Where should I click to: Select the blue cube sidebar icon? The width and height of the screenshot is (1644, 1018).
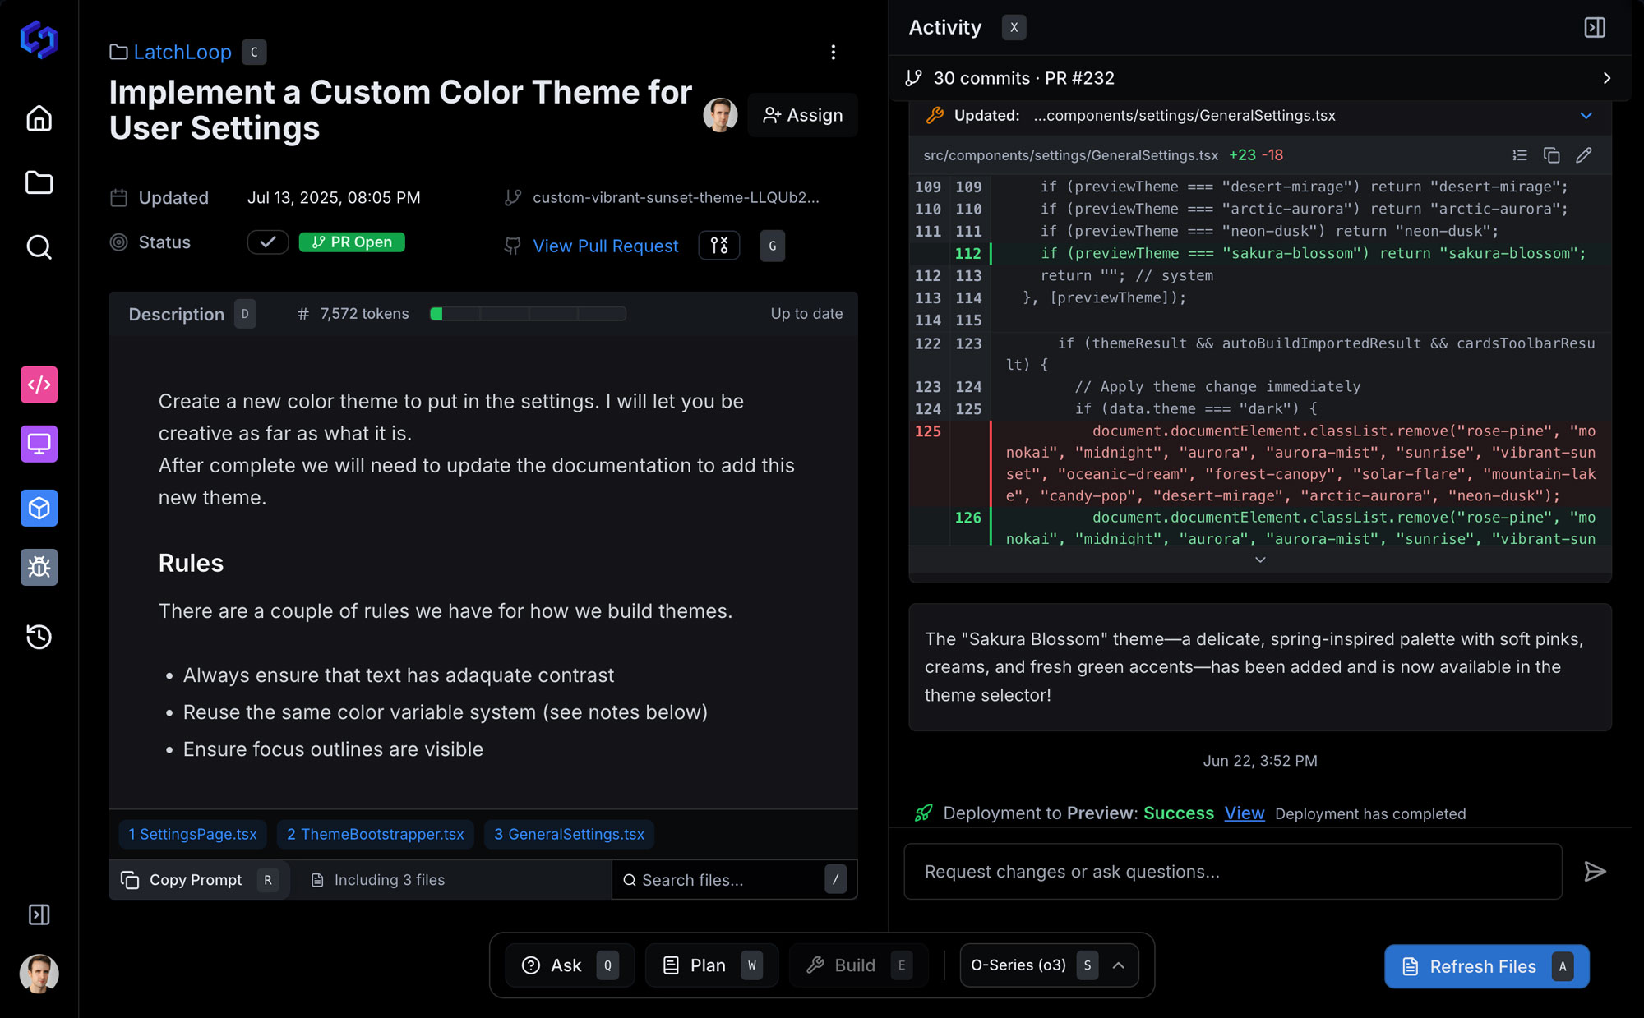pos(39,508)
